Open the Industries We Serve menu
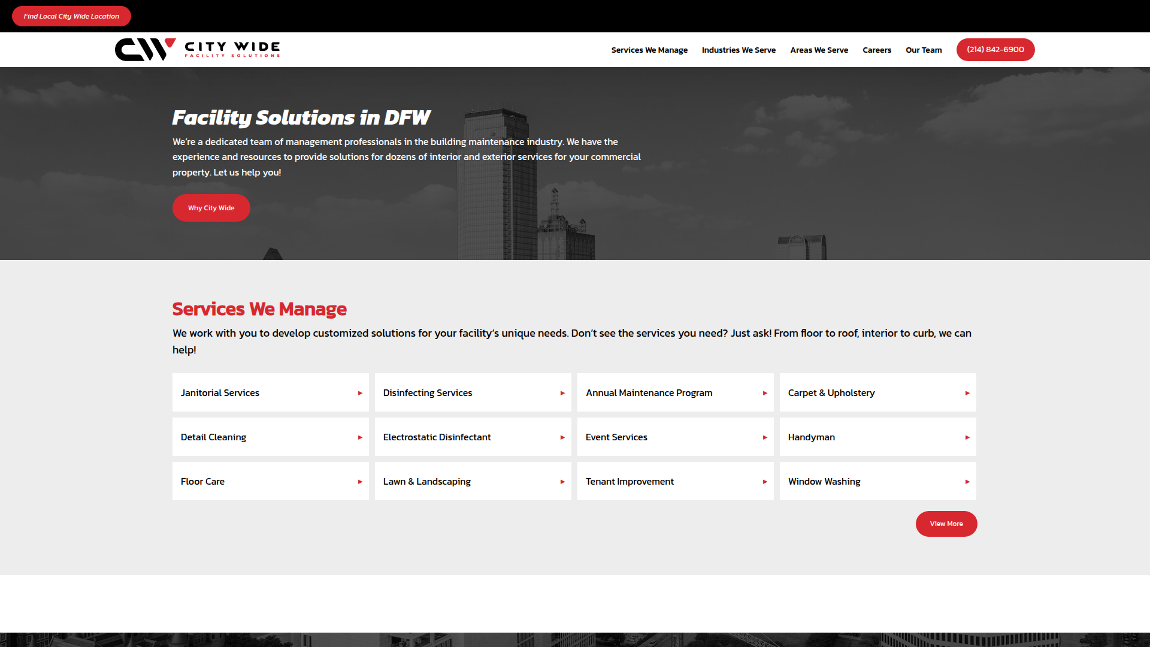 click(739, 50)
